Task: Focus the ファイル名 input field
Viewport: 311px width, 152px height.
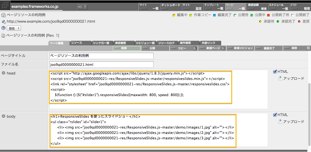Action: point(101,65)
